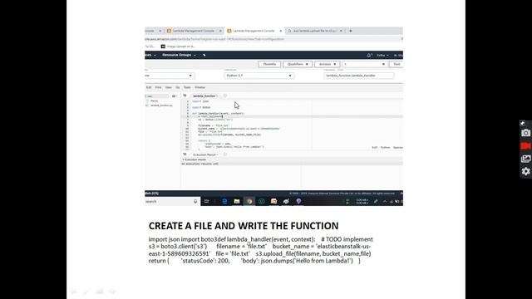Click the AWS notifications bell icon

(x=369, y=55)
